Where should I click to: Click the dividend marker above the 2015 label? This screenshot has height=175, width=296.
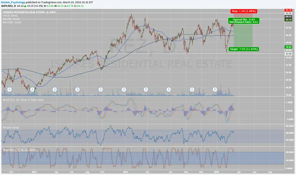pos(124,89)
